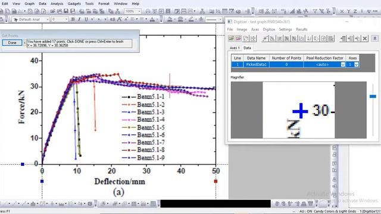Switch to the Axes 1 tab
The height and width of the screenshot is (214, 381).
(x=235, y=48)
